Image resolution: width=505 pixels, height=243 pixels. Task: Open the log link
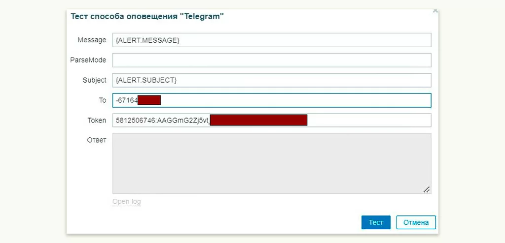pos(127,202)
